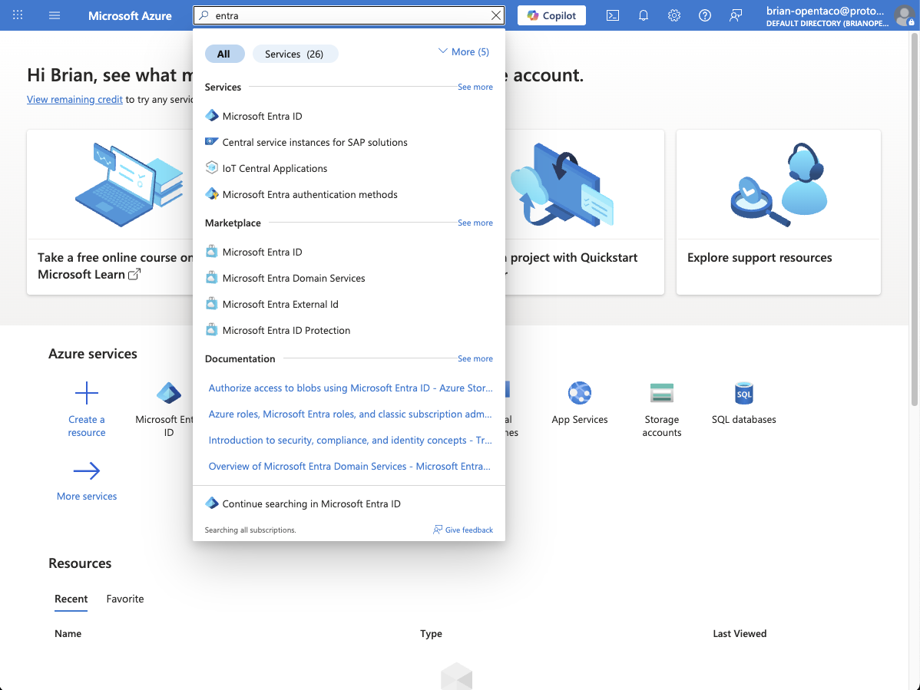The height and width of the screenshot is (690, 920).
Task: Open Storage accounts tile
Action: (662, 409)
